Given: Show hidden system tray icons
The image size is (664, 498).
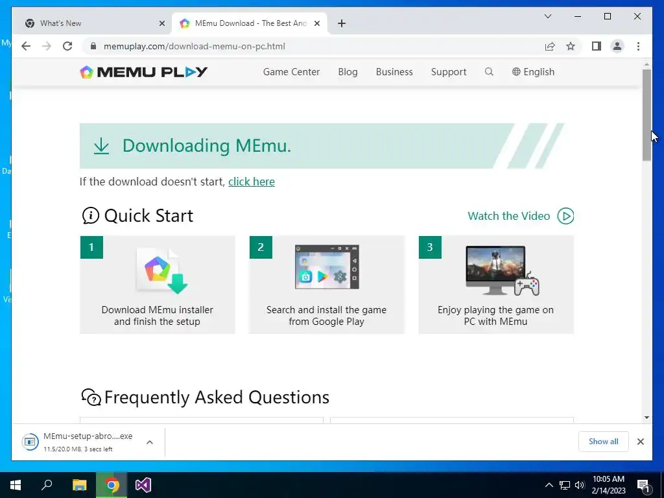Looking at the screenshot, I should tap(549, 485).
